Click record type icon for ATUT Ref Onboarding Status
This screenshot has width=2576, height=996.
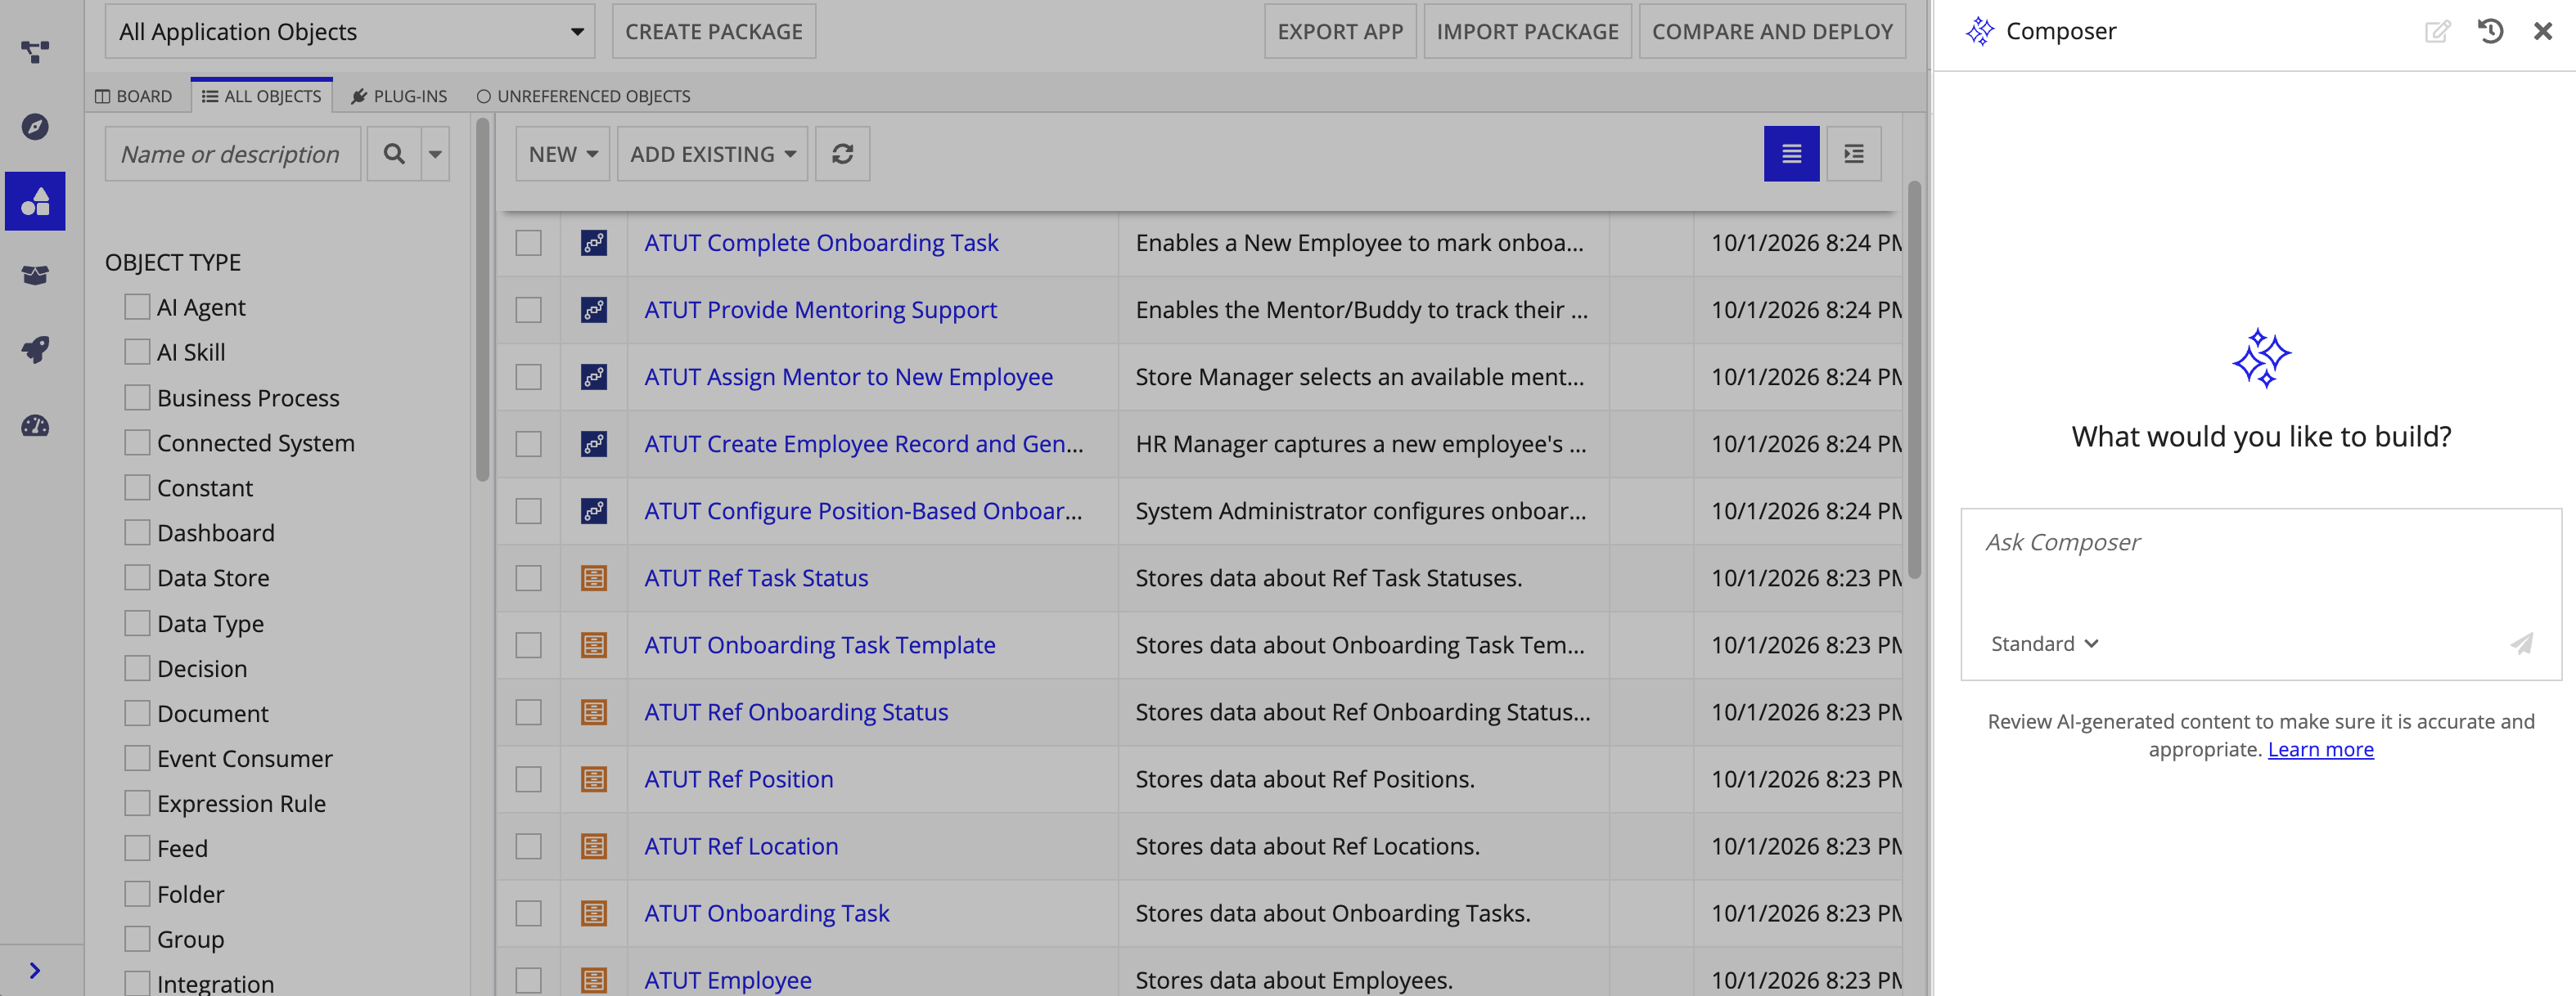(x=594, y=711)
